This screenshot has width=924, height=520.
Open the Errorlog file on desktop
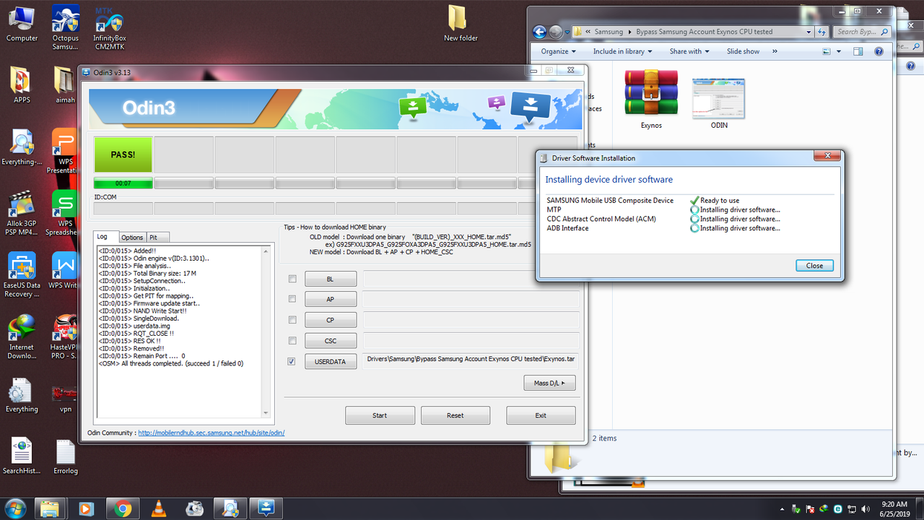point(65,456)
